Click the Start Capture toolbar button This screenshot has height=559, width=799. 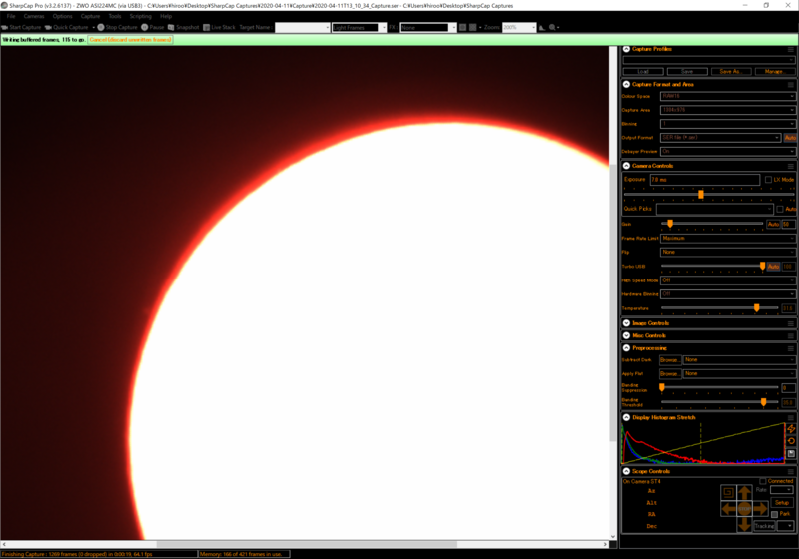coord(21,28)
